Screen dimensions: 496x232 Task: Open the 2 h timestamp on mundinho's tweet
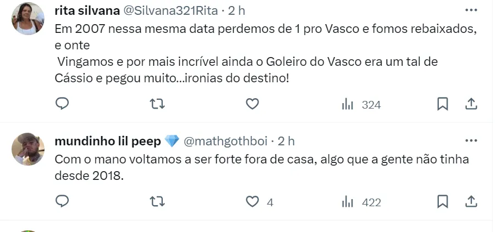[x=286, y=142]
